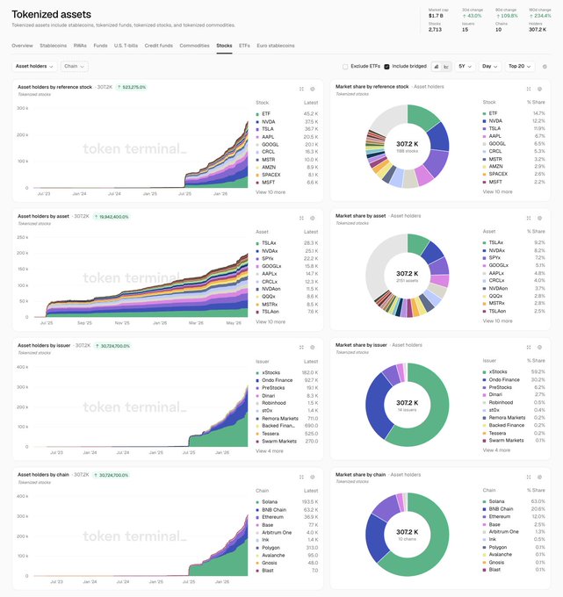563x597 pixels.
Task: Expand the Market share by issuer chart
Action: pyautogui.click(x=529, y=348)
